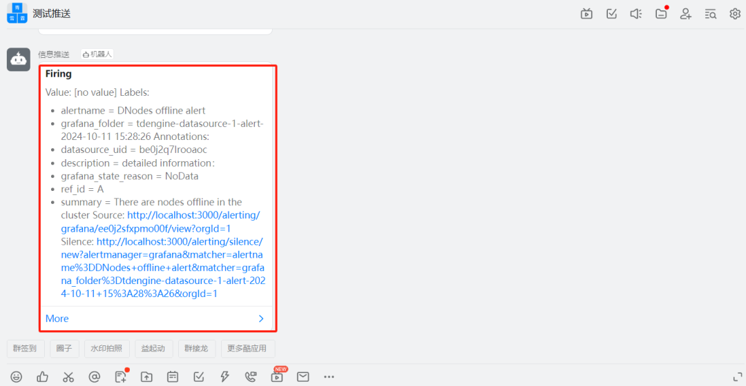Click the @ mention icon

pos(94,377)
